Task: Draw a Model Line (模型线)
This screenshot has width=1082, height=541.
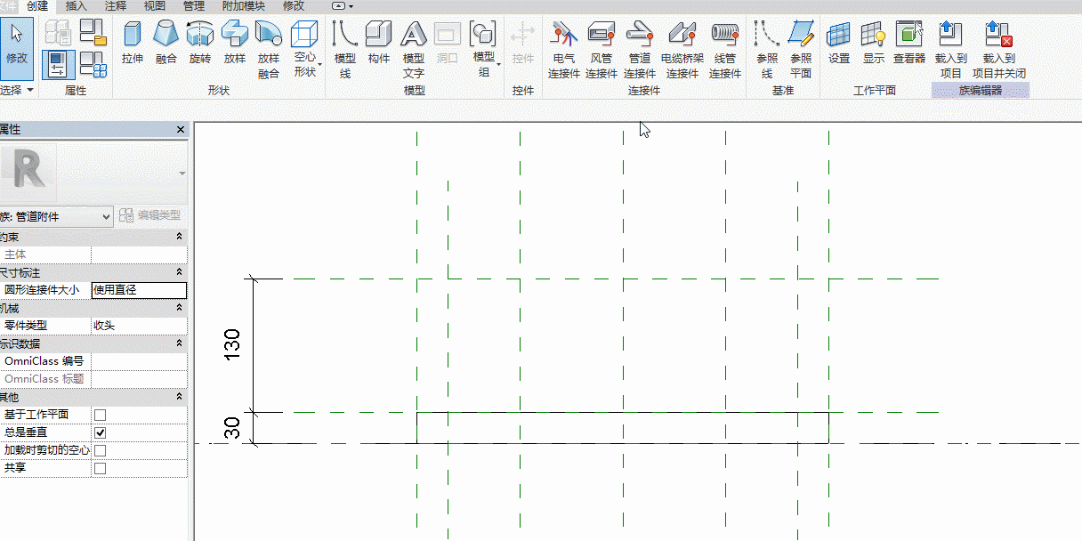Action: point(345,51)
